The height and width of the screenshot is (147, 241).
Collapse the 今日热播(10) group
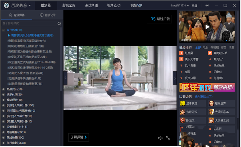(3, 30)
